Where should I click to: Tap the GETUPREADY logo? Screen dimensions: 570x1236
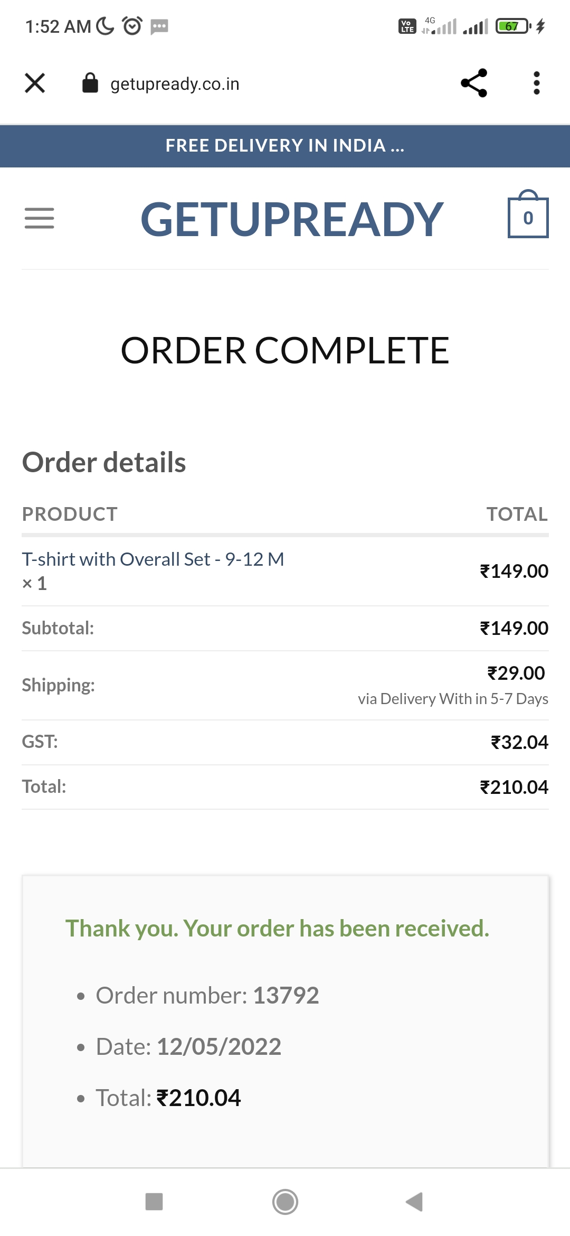click(292, 219)
